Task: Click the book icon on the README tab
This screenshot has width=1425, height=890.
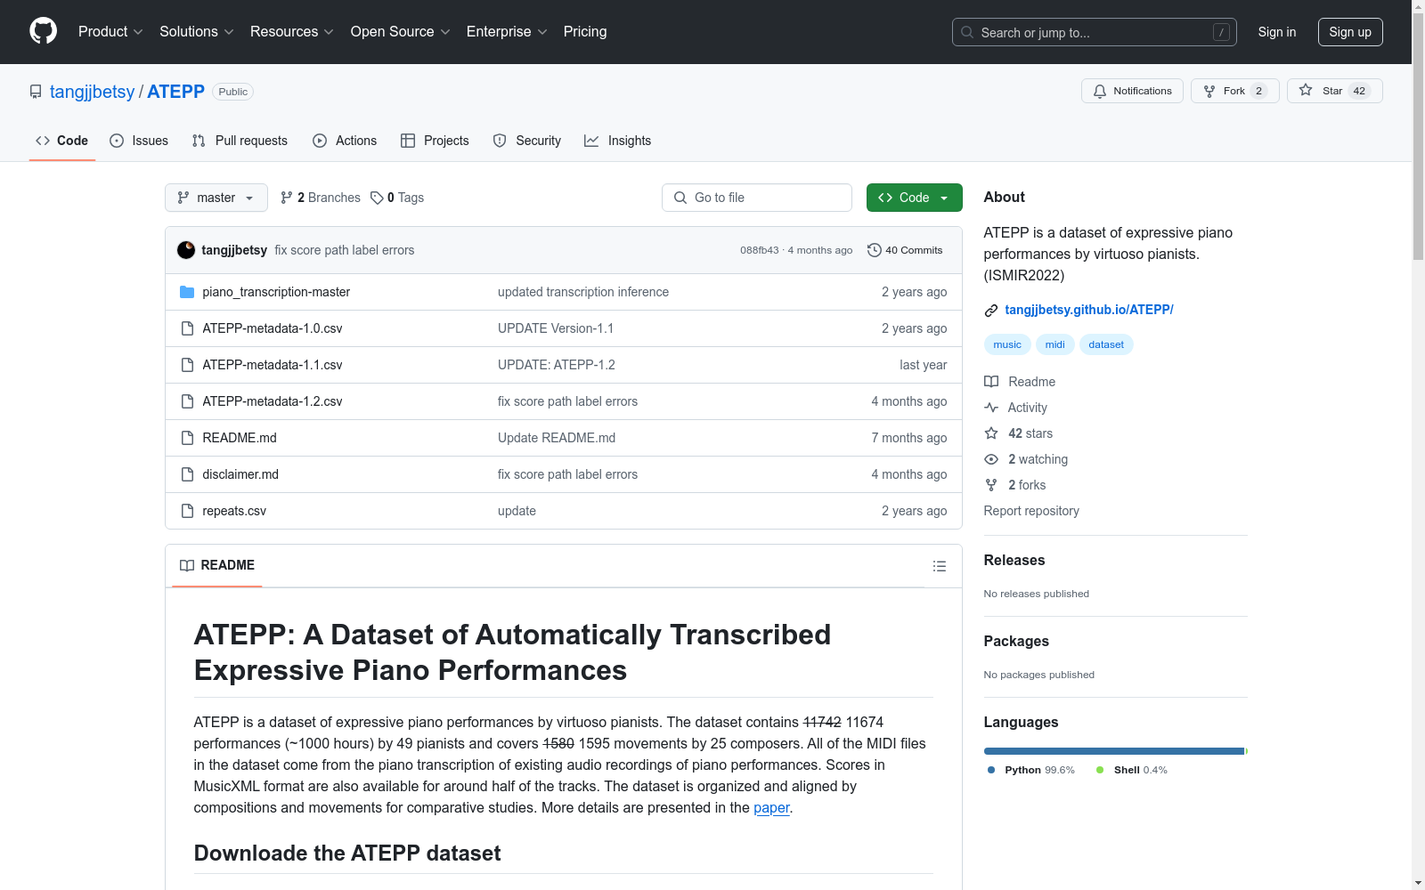Action: coord(187,565)
